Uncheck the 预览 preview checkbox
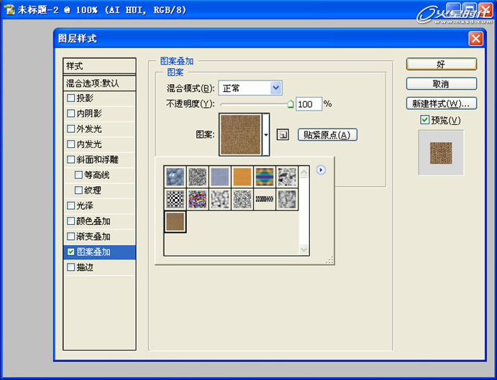The width and height of the screenshot is (497, 380). coord(425,120)
